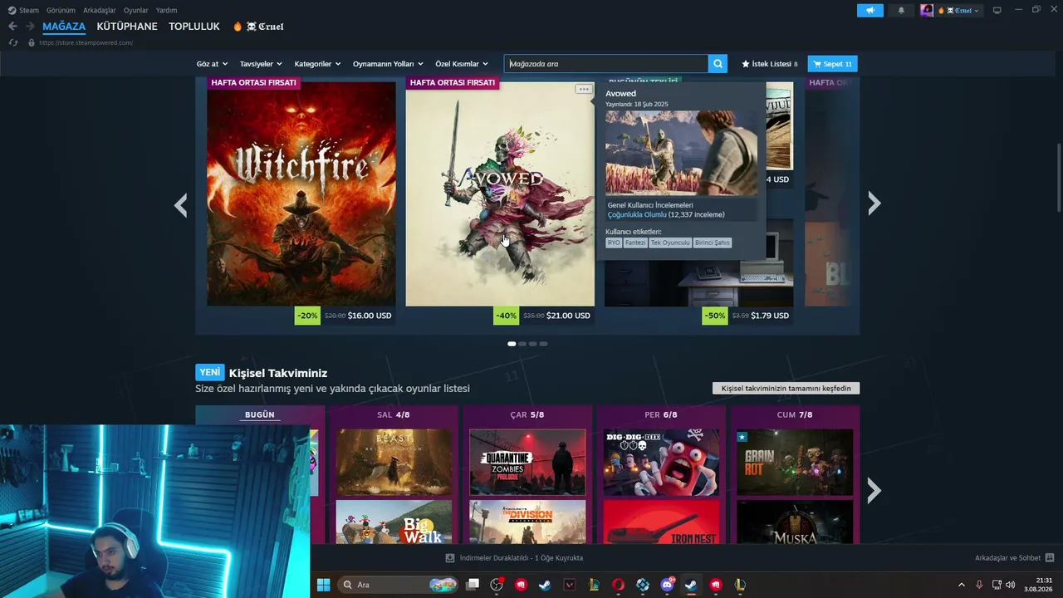The width and height of the screenshot is (1063, 598).
Task: Open Task View on the taskbar
Action: coord(473,585)
